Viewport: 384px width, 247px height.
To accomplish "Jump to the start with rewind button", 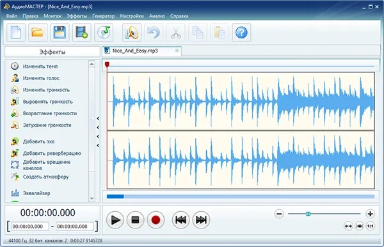I will (180, 220).
